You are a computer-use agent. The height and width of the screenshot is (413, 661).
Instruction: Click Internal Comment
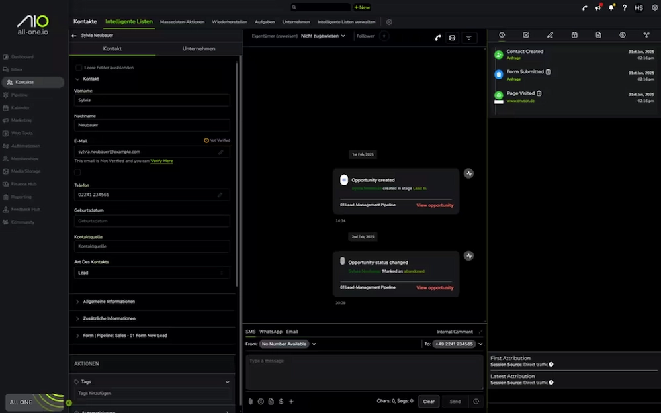tap(455, 332)
